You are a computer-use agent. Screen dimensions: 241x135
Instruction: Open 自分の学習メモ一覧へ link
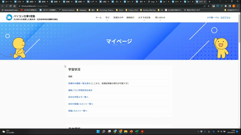click(78, 97)
